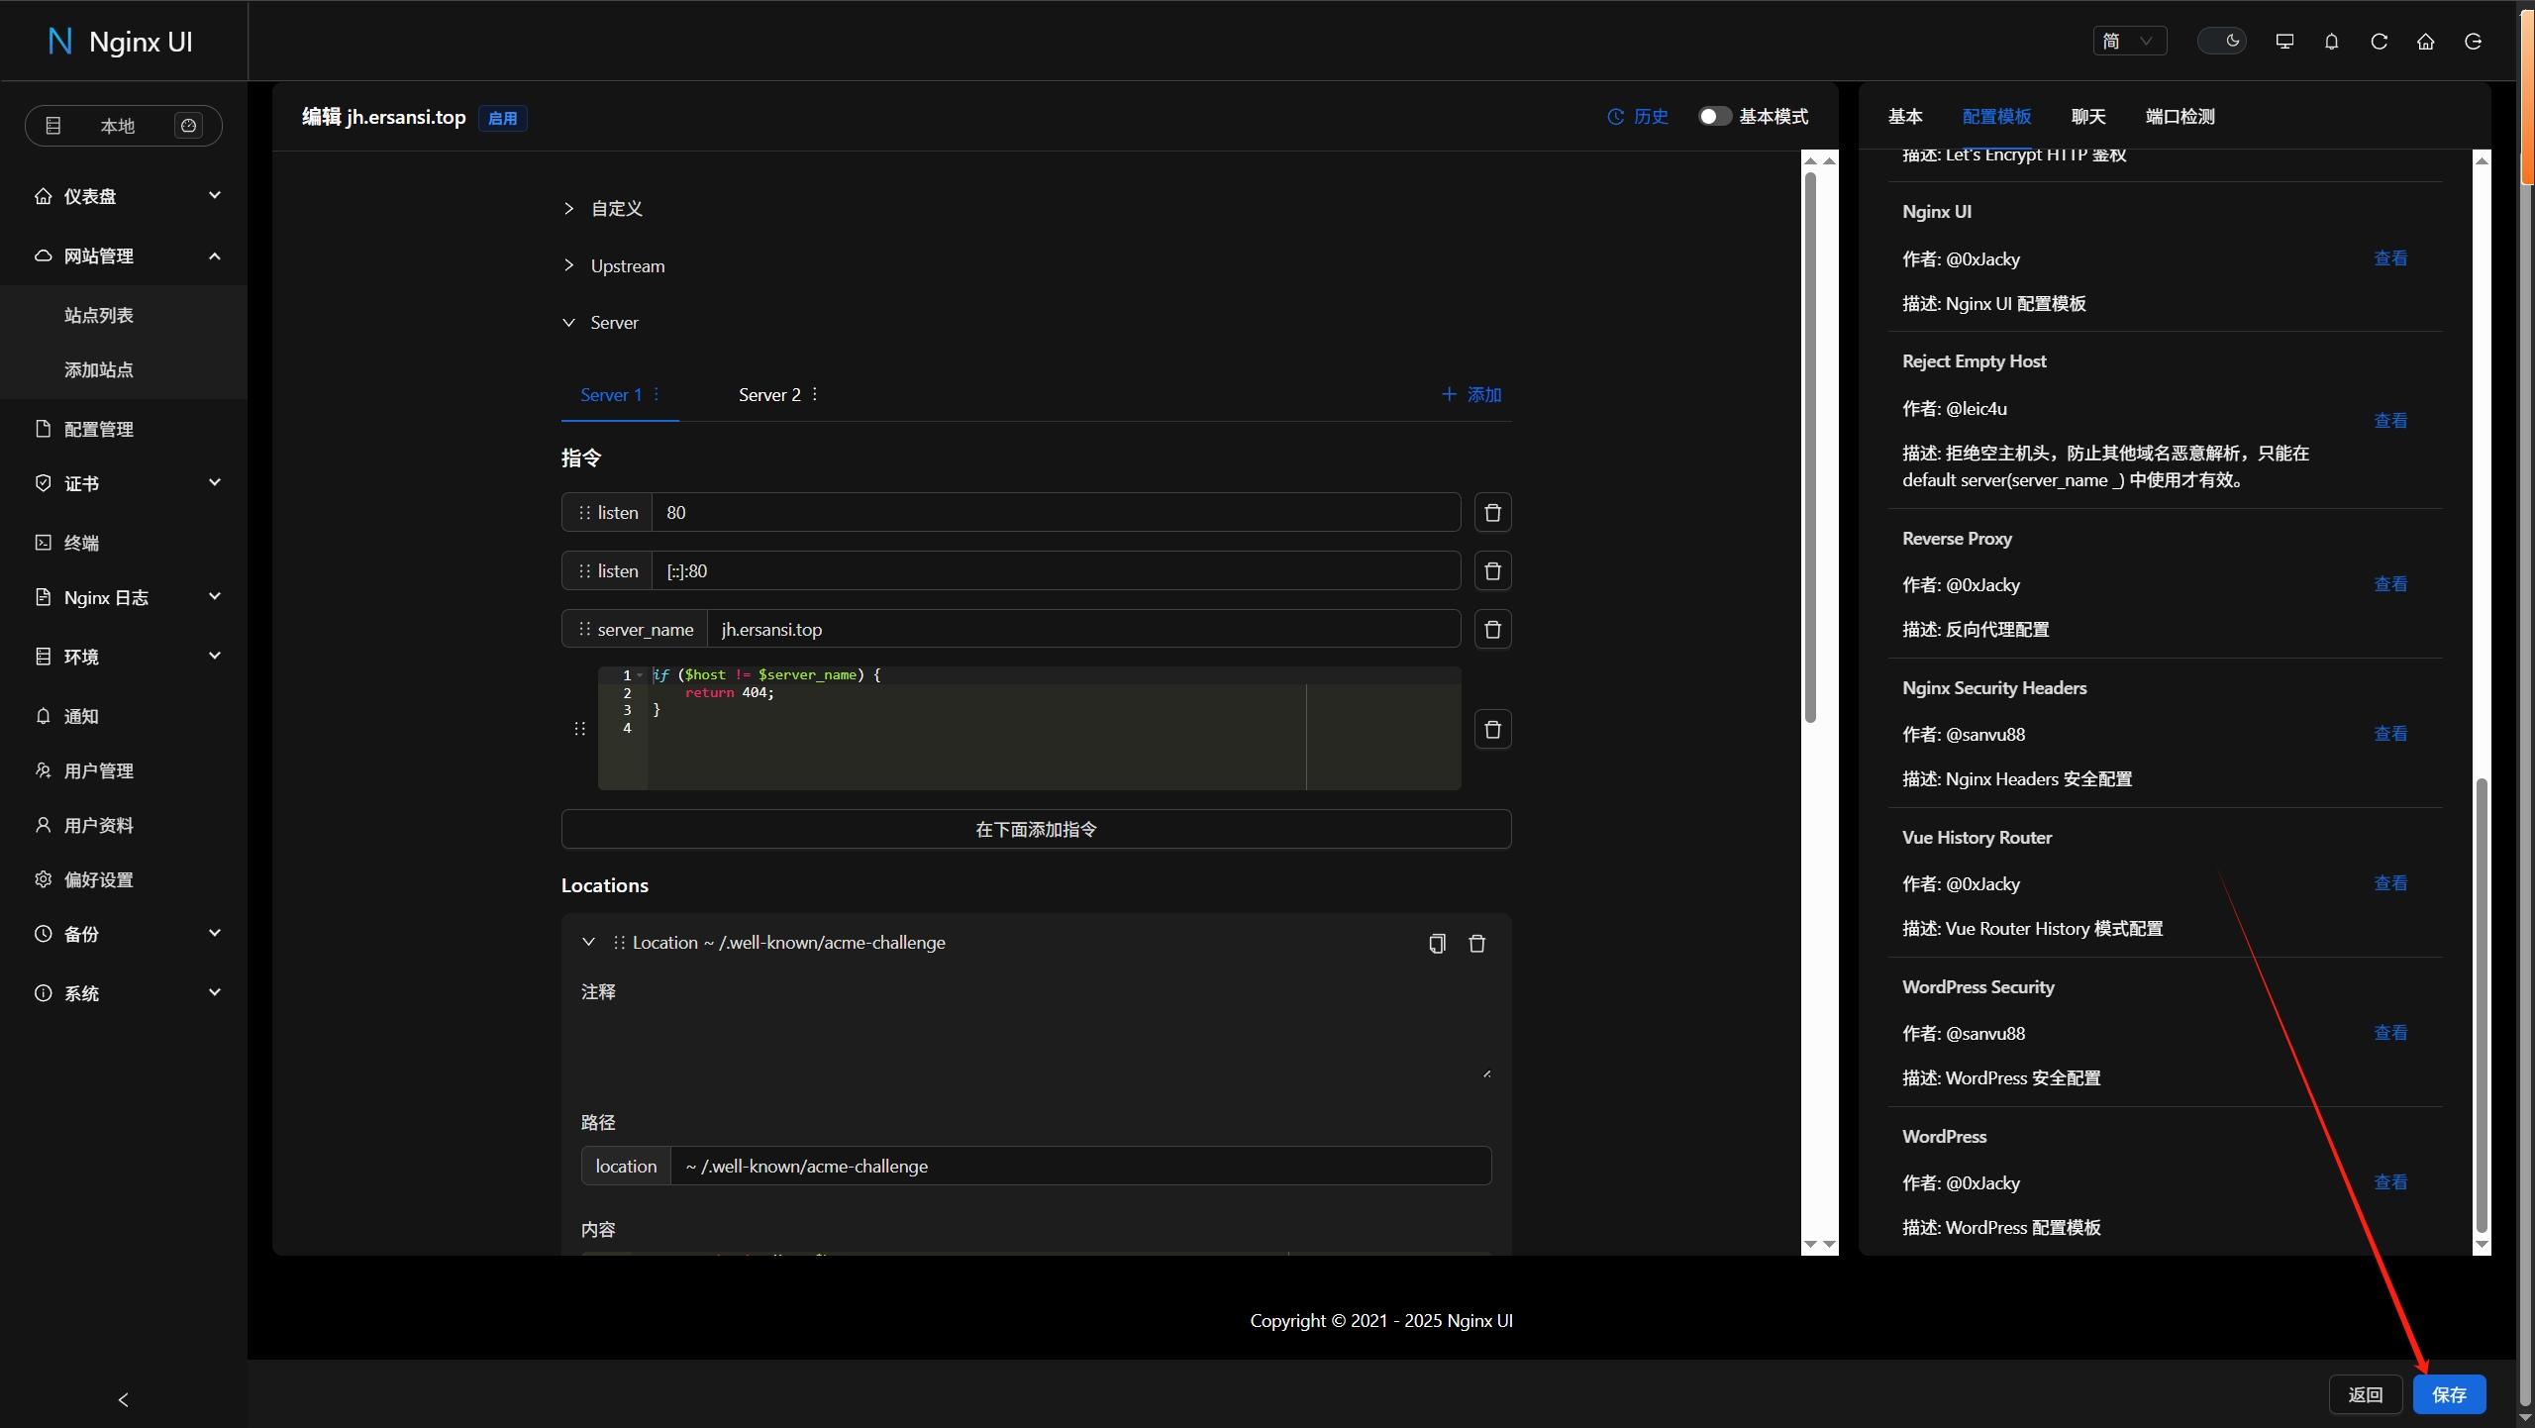Open Server 1 more options dots

tap(657, 394)
